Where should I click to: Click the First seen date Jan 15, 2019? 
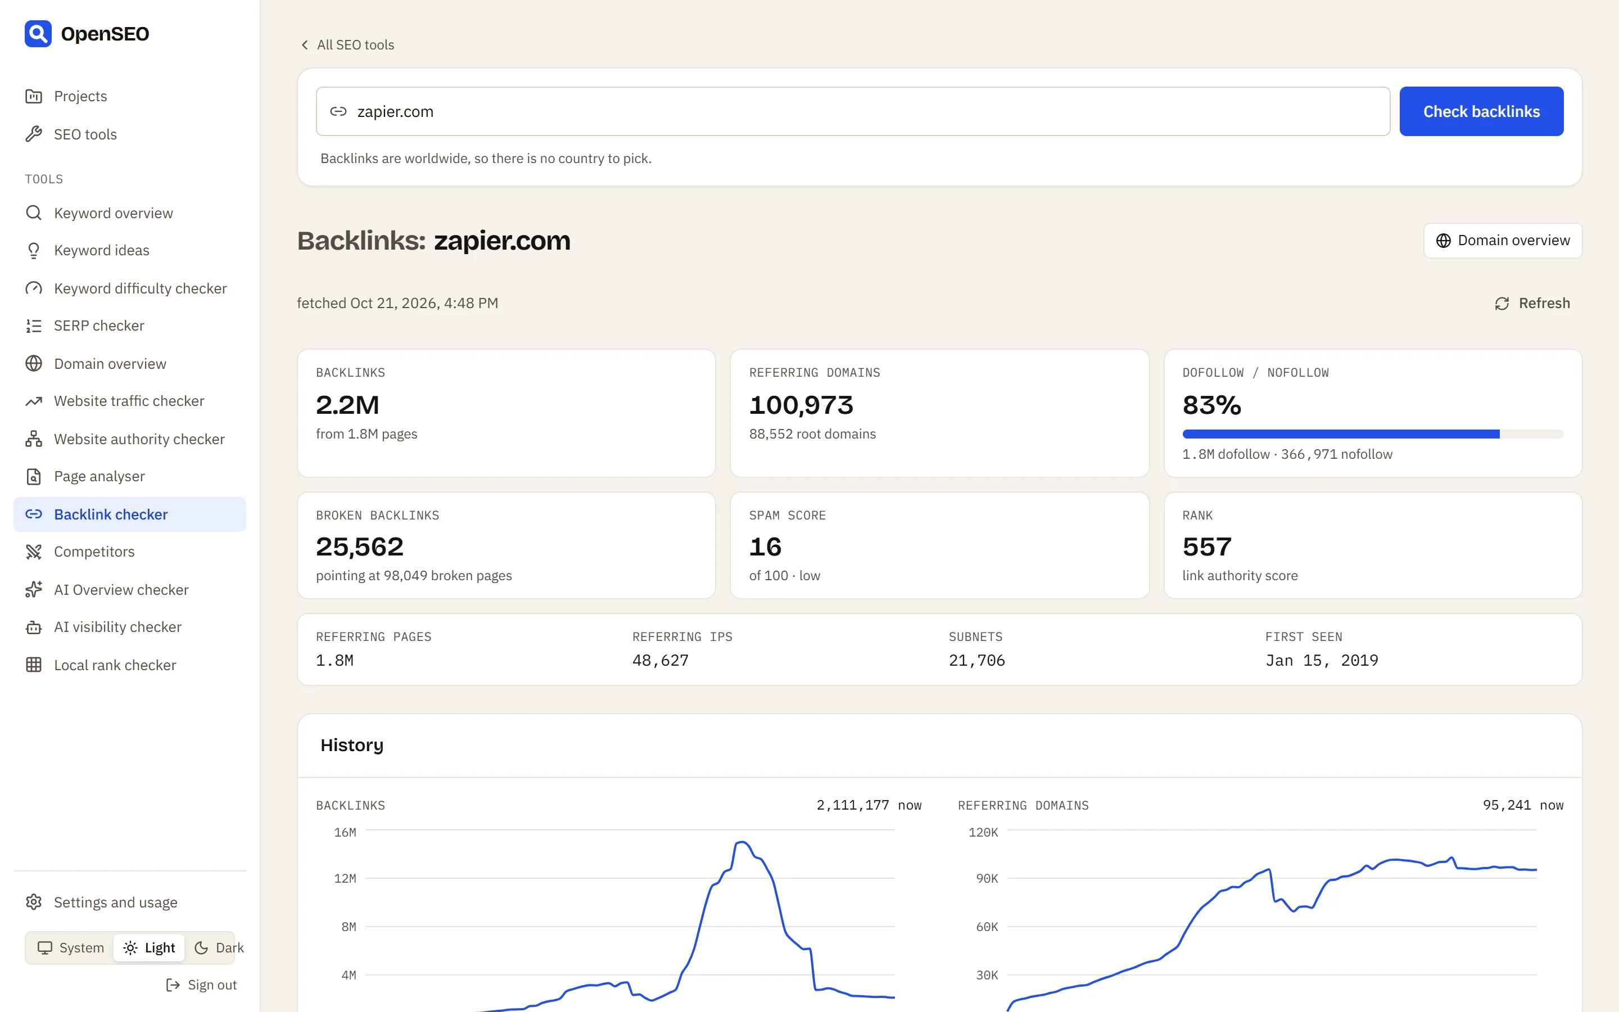coord(1321,661)
